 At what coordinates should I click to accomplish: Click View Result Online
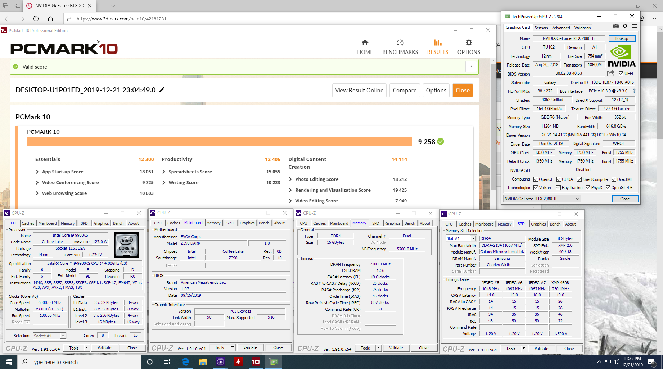coord(359,90)
